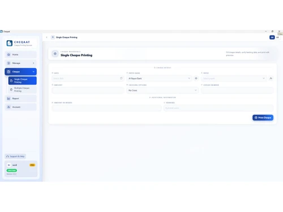Click the Print Cheque button
The height and width of the screenshot is (212, 283).
[x=263, y=118]
